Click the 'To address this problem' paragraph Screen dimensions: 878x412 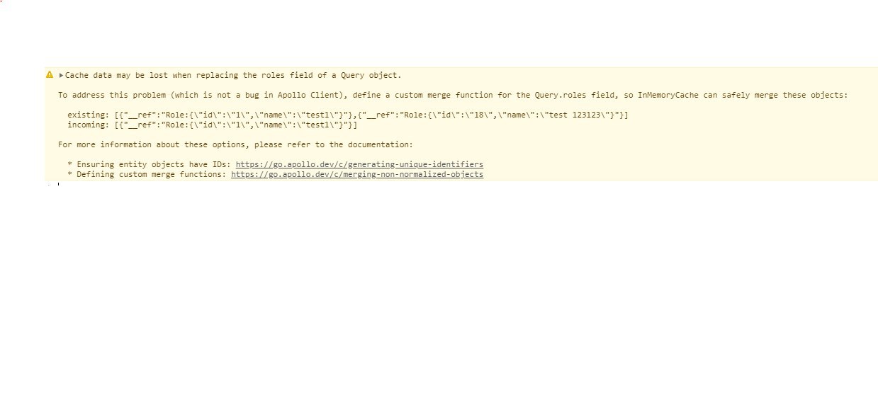pos(453,95)
